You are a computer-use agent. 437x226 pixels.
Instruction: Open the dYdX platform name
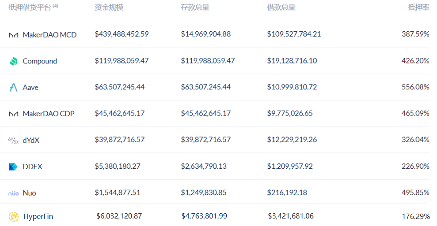[31, 140]
